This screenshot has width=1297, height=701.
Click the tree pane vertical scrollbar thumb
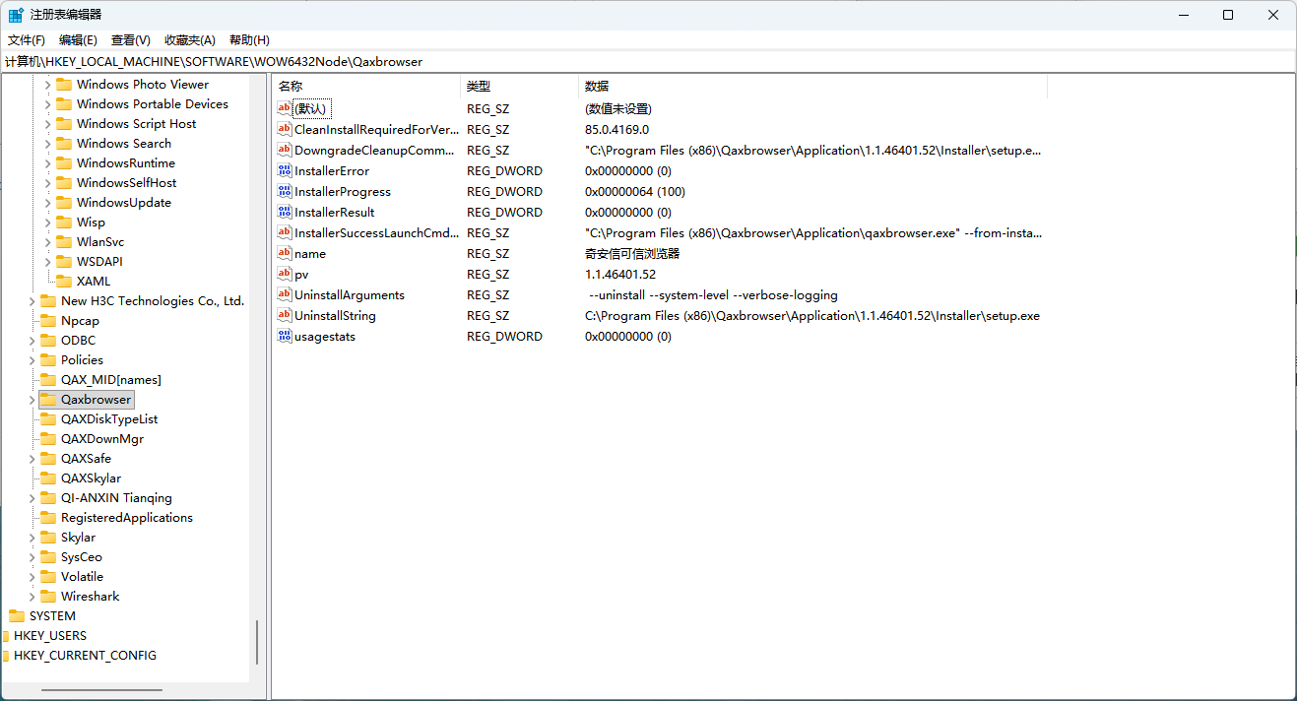tap(257, 643)
